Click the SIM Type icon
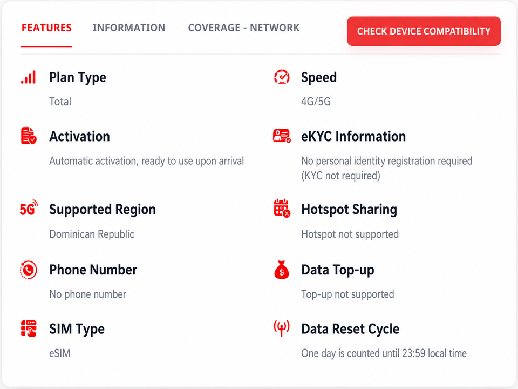 29,328
